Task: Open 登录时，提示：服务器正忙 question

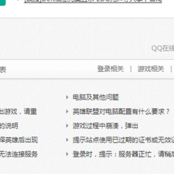Action: 123,154
